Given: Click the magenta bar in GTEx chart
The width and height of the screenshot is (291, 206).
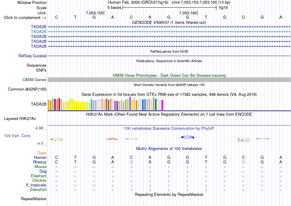Looking at the screenshot, I should click(162, 105).
